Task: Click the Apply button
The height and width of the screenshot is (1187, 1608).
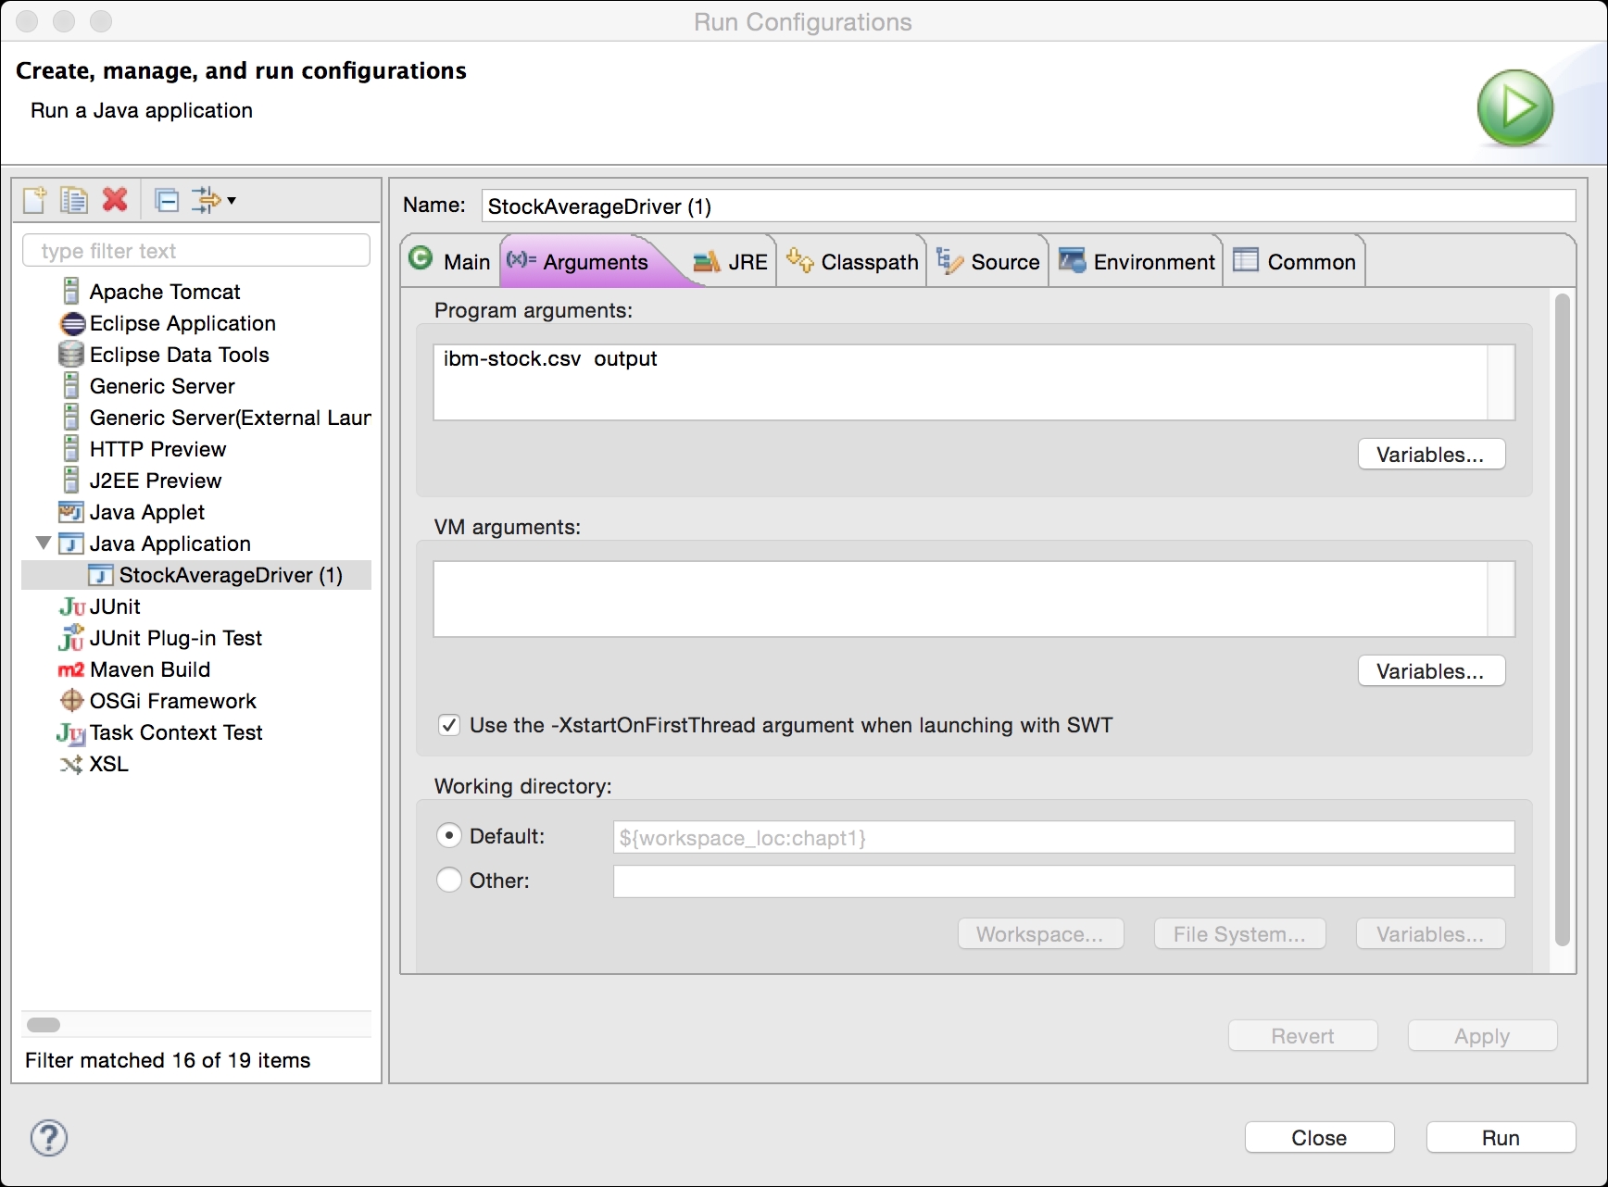Action: coord(1482,1036)
